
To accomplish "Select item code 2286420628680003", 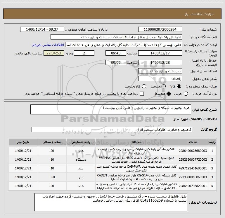I will [193, 151].
